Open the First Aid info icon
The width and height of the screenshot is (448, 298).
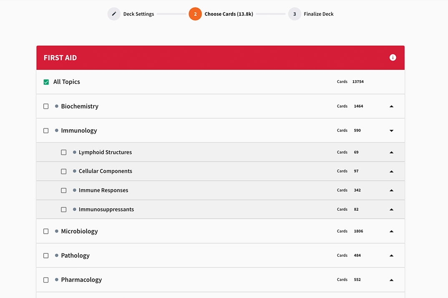pyautogui.click(x=393, y=58)
